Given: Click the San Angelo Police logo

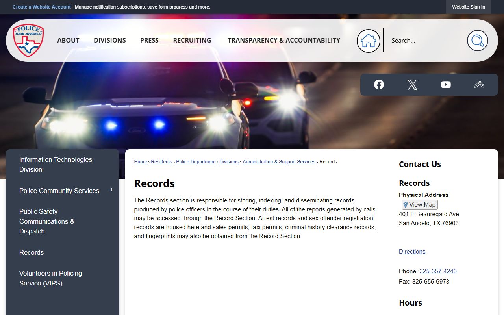Looking at the screenshot, I should pyautogui.click(x=28, y=41).
